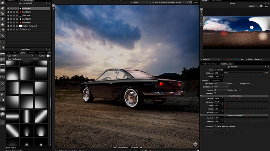Open the render view exposure gear settings
Image resolution: width=270 pixels, height=151 pixels.
[x=191, y=2]
